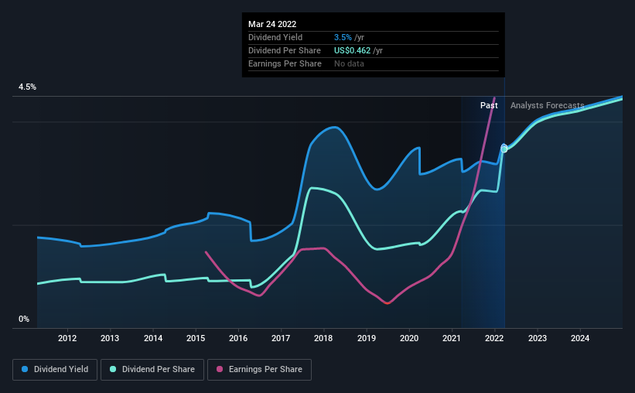Toggle the Earnings Per Share legend button
Image resolution: width=635 pixels, height=393 pixels.
[x=259, y=370]
